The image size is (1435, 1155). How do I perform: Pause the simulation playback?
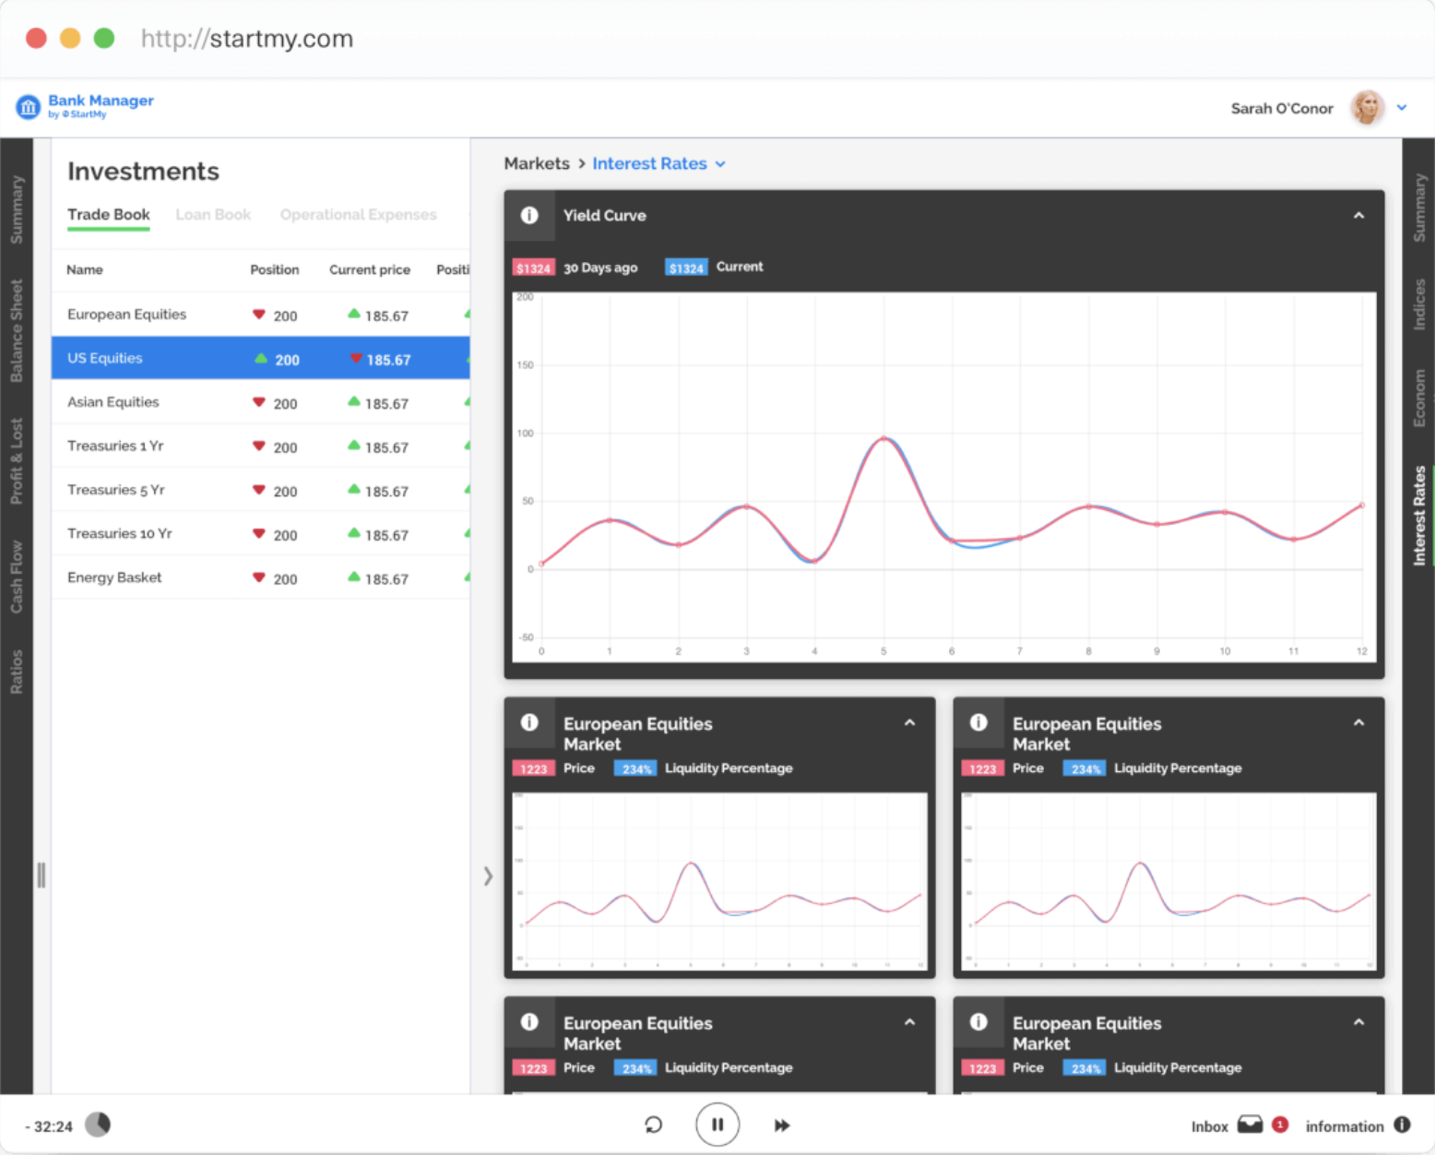pos(717,1125)
